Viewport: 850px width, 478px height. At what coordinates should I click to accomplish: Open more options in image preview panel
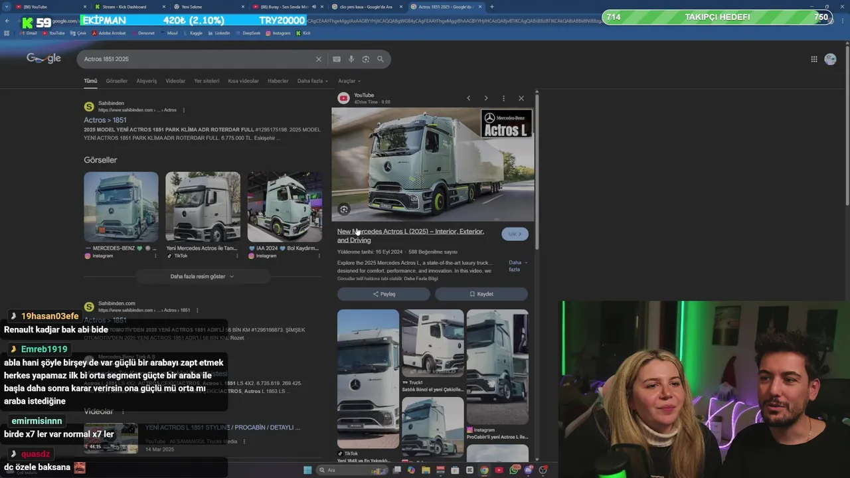point(503,98)
